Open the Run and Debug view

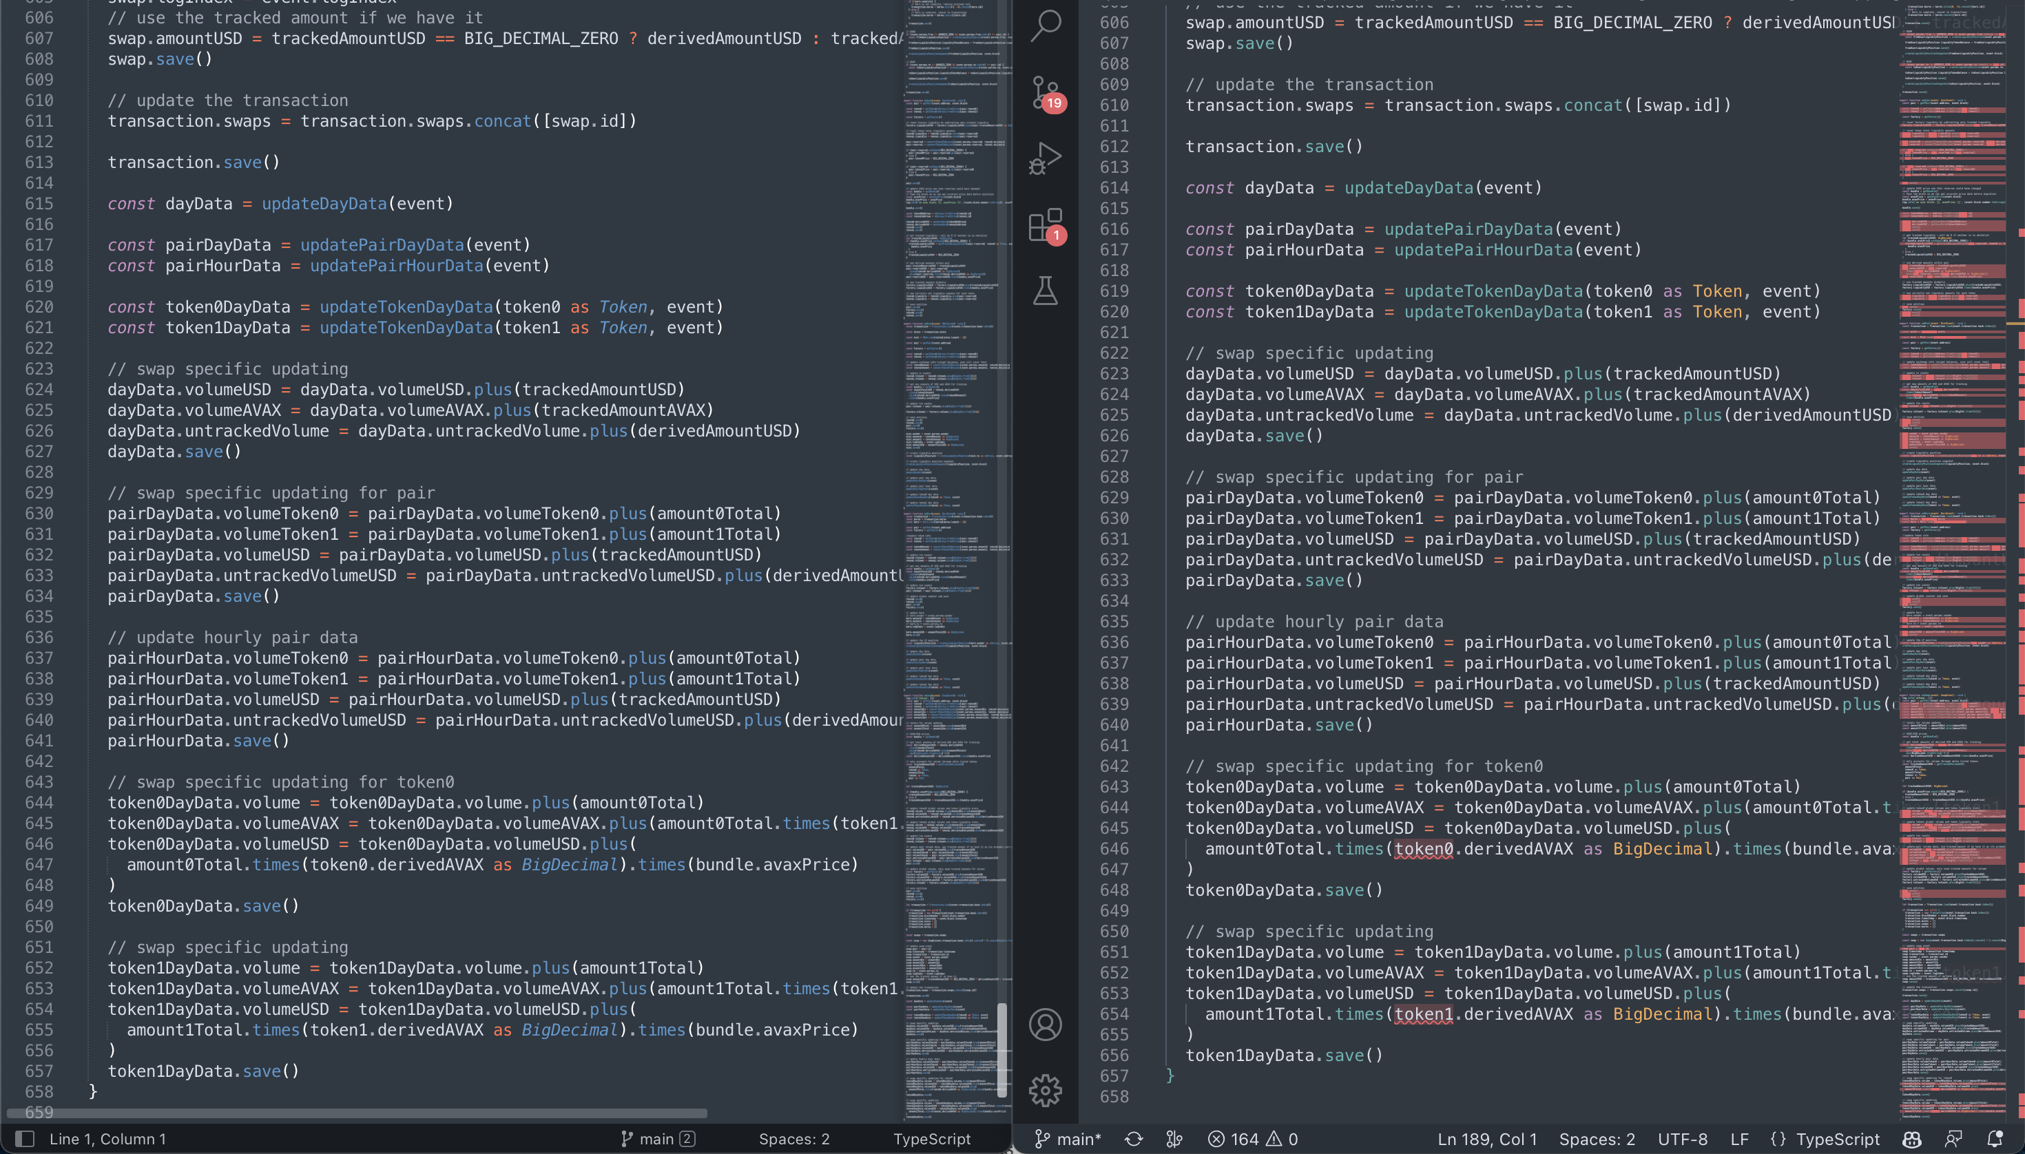click(x=1045, y=158)
